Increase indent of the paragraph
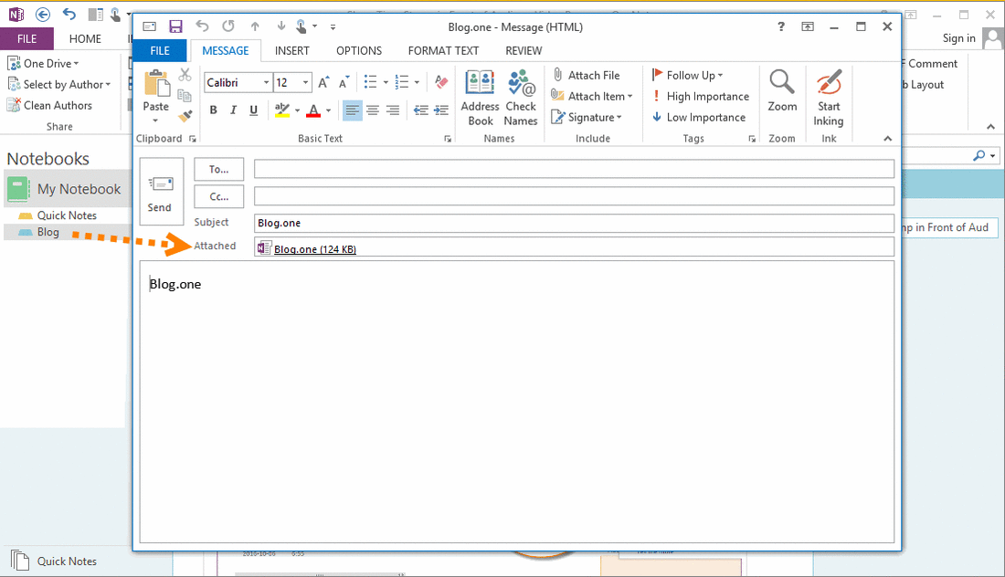This screenshot has height=577, width=1005. point(441,110)
